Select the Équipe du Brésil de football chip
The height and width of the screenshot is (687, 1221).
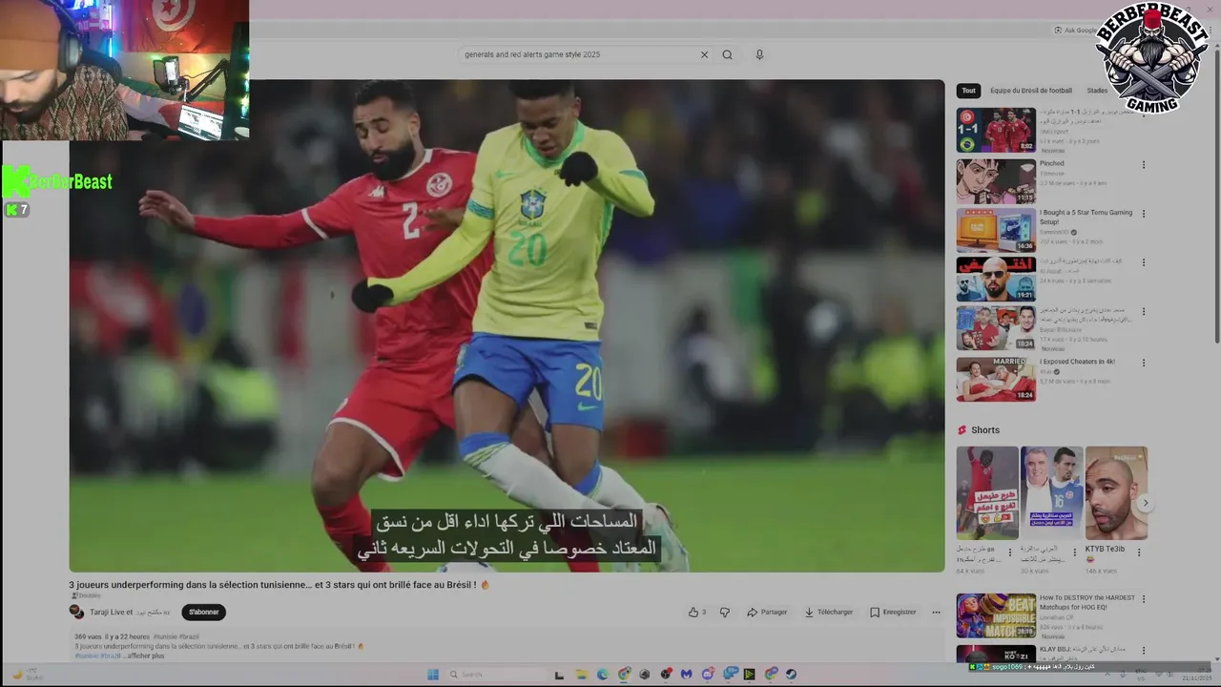1031,91
